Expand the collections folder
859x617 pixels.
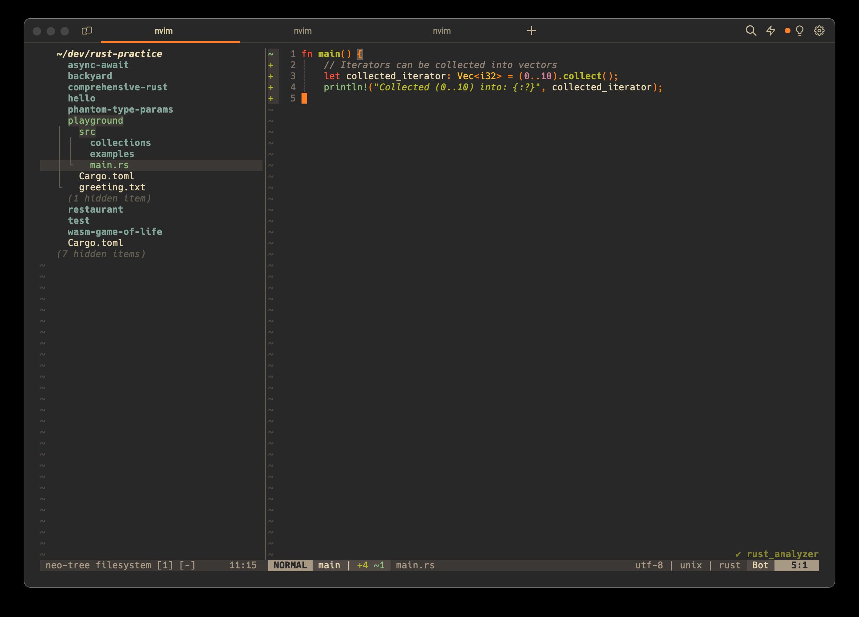(x=120, y=143)
